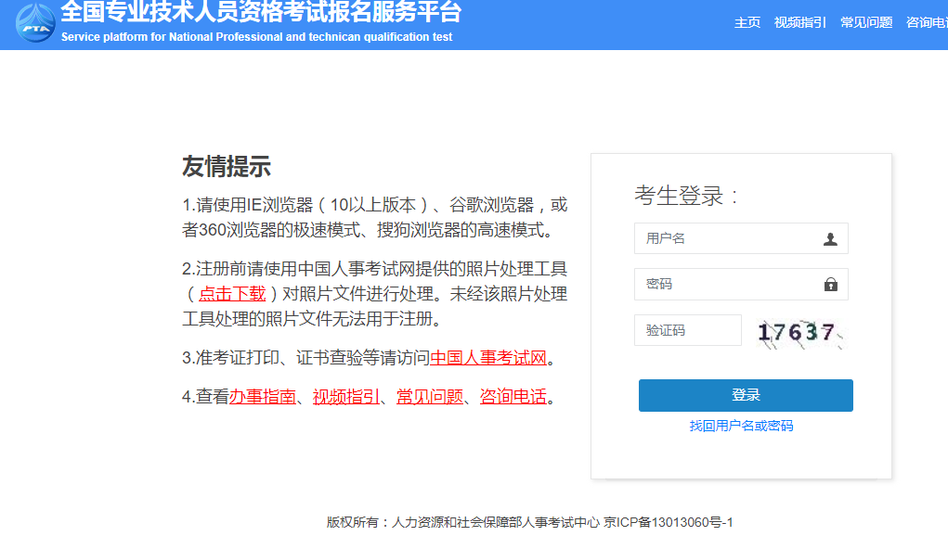Refresh the captcha image 17637
948x536 pixels.
[x=799, y=333]
